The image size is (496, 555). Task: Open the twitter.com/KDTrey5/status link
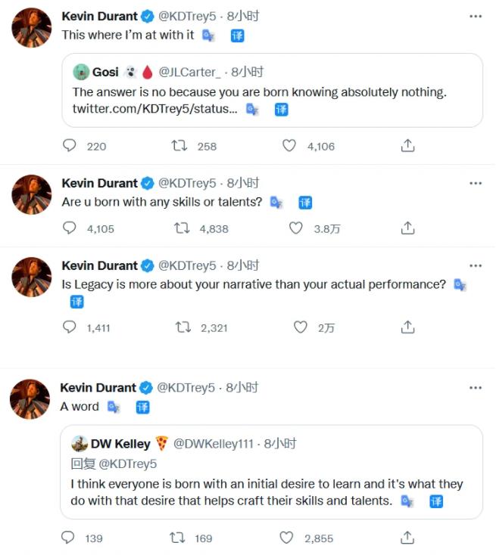click(155, 110)
